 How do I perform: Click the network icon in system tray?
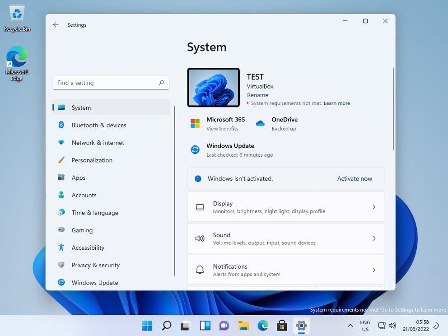382,326
